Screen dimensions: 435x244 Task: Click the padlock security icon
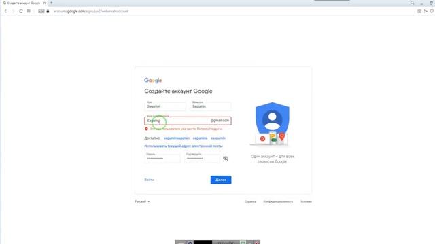[x=48, y=11]
